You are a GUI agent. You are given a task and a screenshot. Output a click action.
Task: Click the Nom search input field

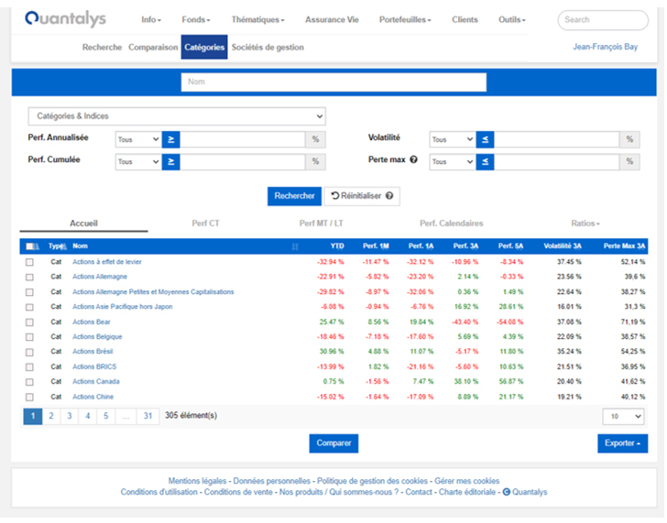coord(333,82)
